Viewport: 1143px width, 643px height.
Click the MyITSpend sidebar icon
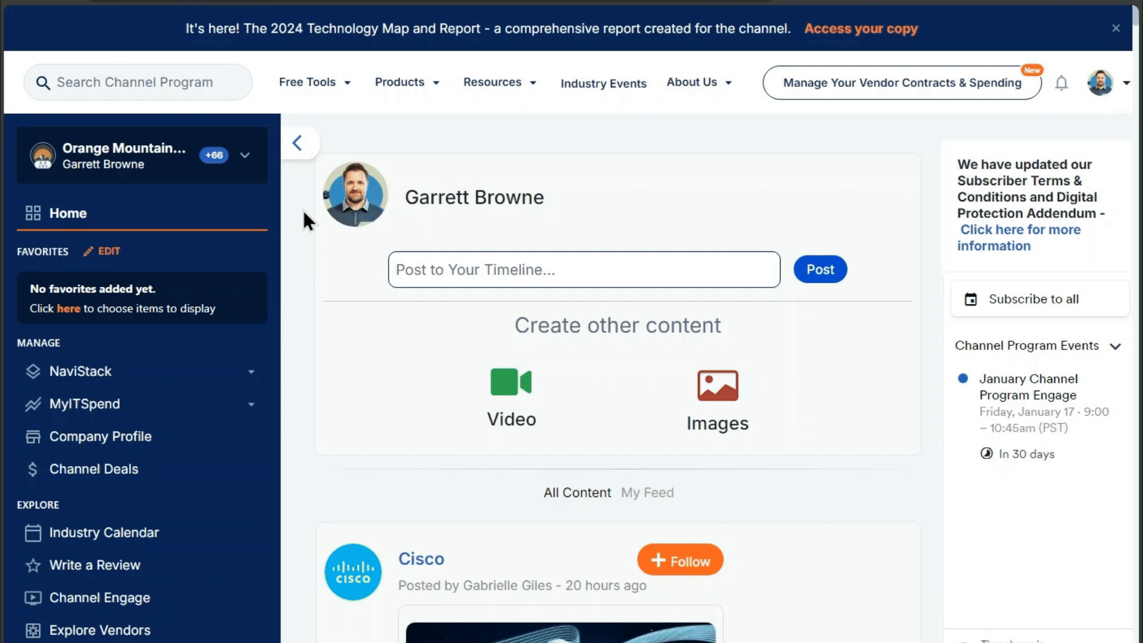[x=32, y=402]
